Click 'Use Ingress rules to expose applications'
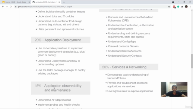This screenshot has height=109, width=193. (x=130, y=91)
